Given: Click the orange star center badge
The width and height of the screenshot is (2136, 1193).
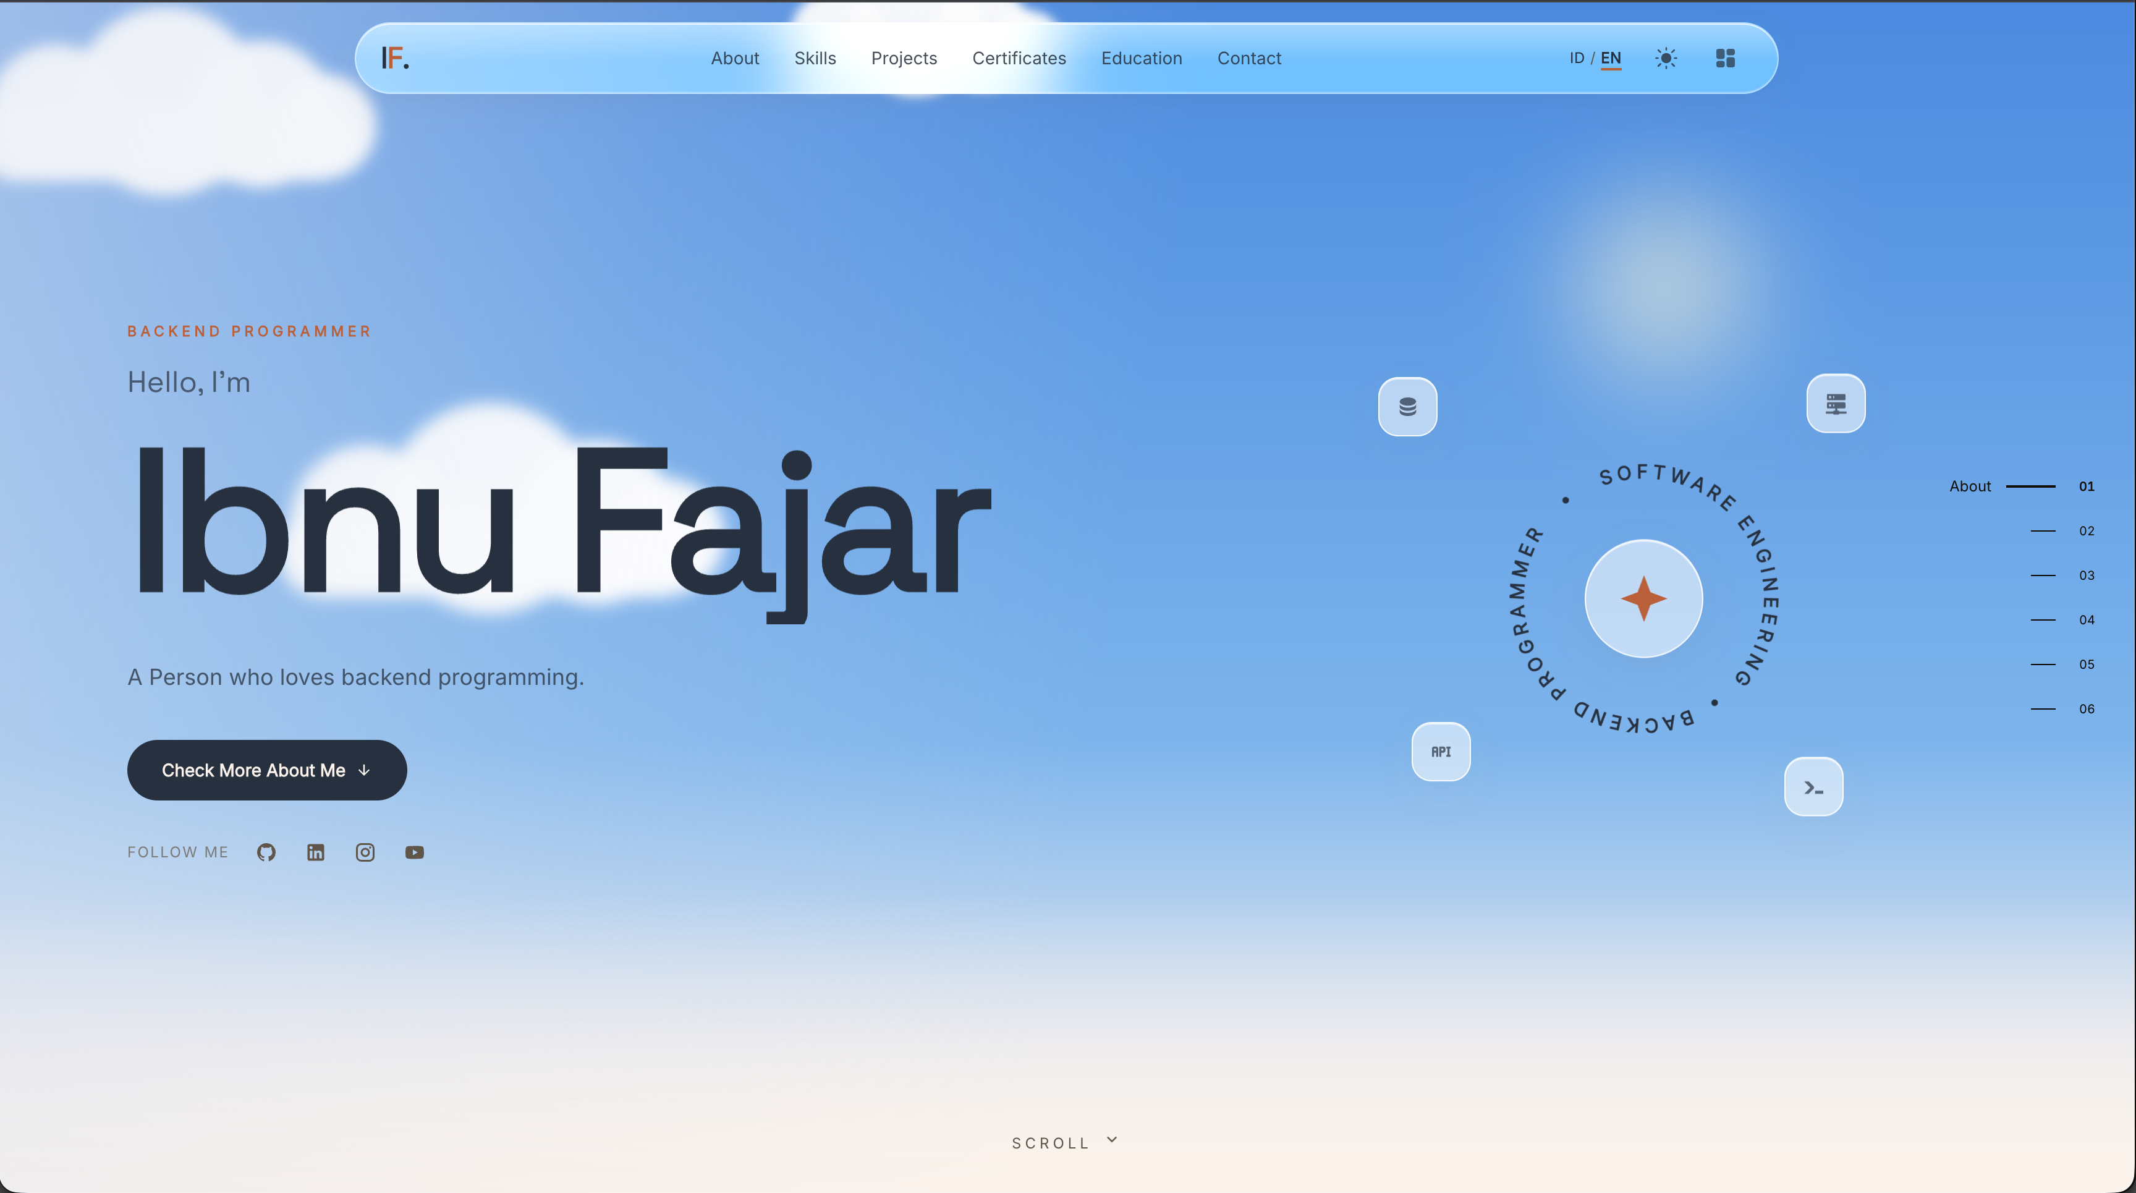Looking at the screenshot, I should coord(1643,598).
